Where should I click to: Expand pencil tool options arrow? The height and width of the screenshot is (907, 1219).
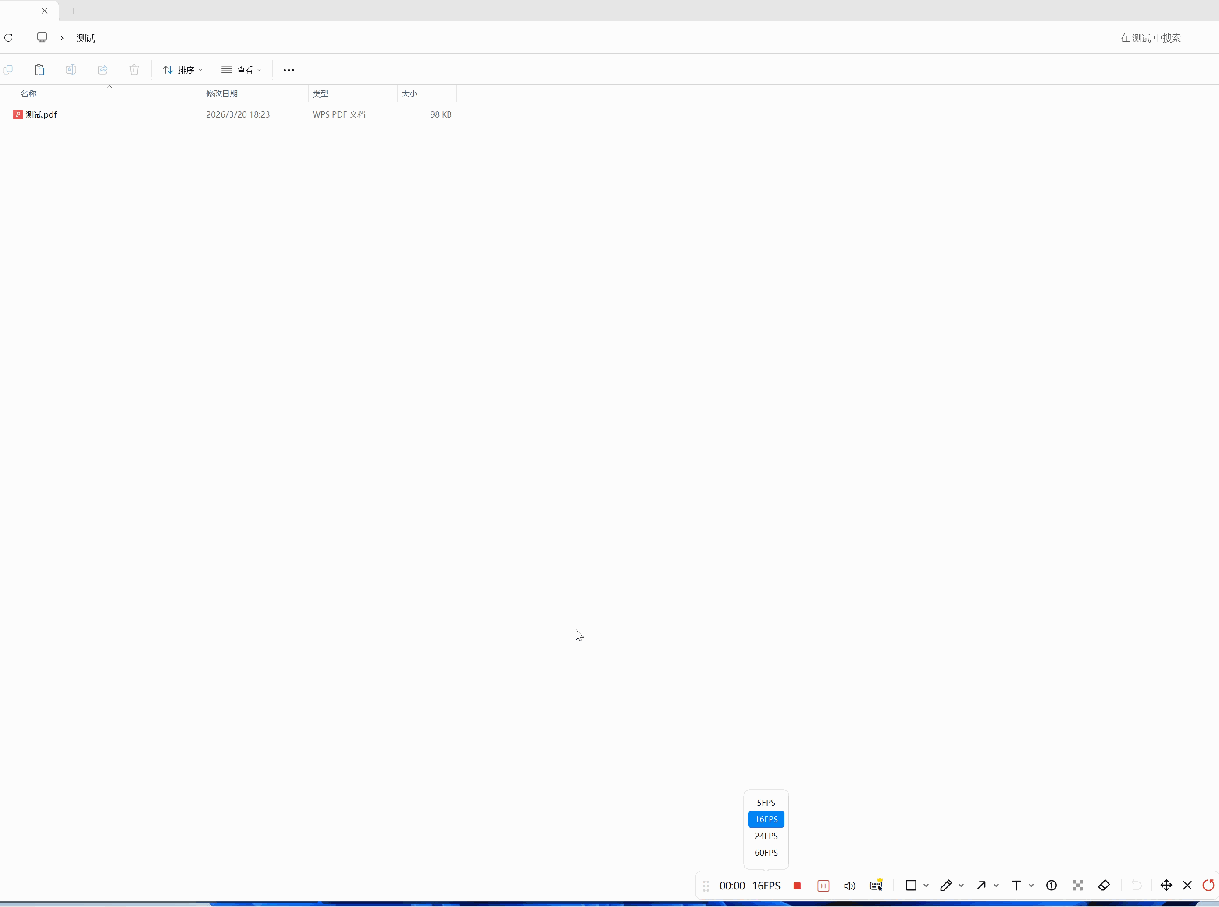[961, 886]
